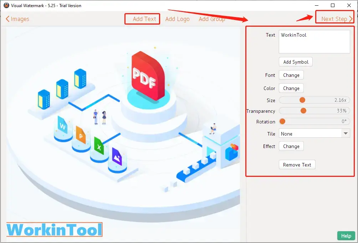Expand the Tile dropdown arrow

tap(345, 133)
